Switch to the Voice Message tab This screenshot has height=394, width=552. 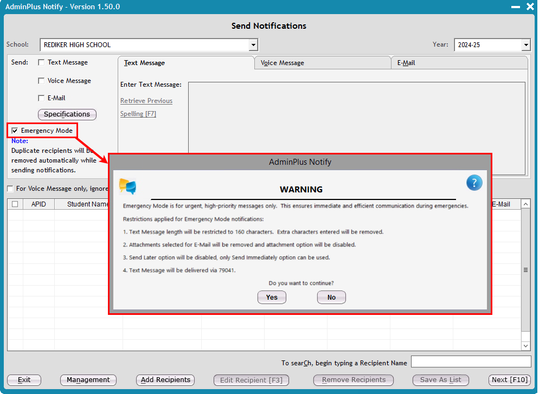tap(323, 63)
